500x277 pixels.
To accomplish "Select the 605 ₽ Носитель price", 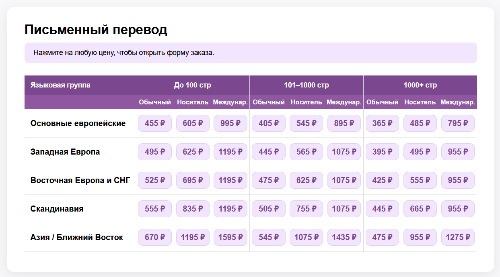I will point(193,123).
